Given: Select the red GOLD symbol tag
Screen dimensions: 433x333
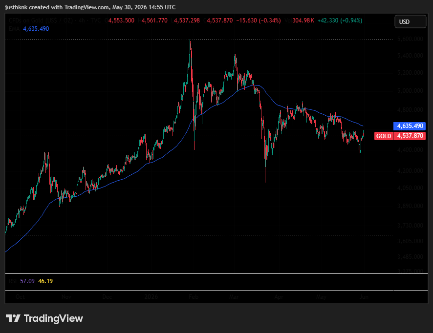Looking at the screenshot, I should click(384, 136).
